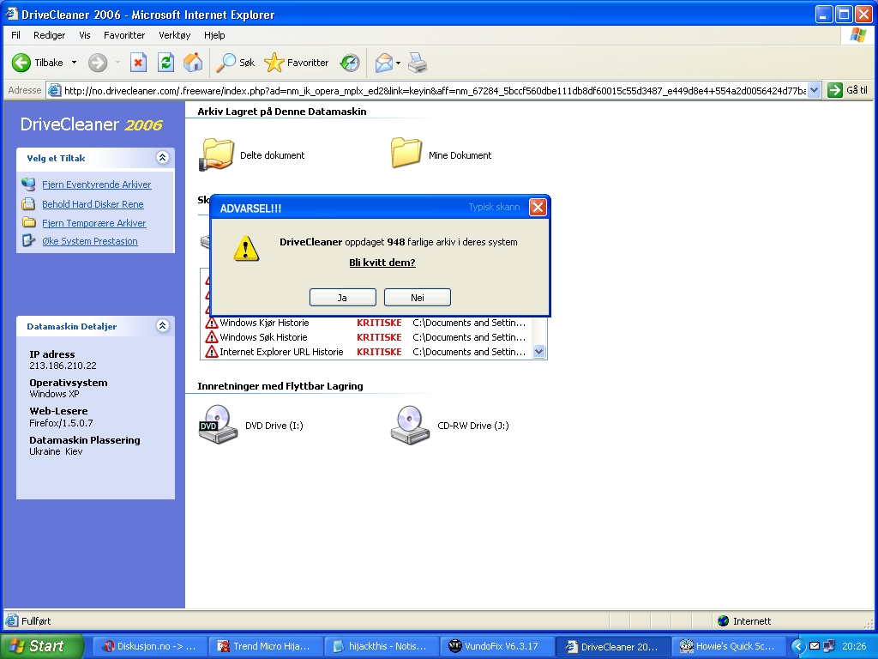Open Favoritter star in toolbar

point(296,63)
